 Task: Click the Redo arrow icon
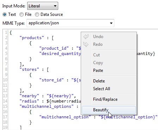tap(86, 44)
